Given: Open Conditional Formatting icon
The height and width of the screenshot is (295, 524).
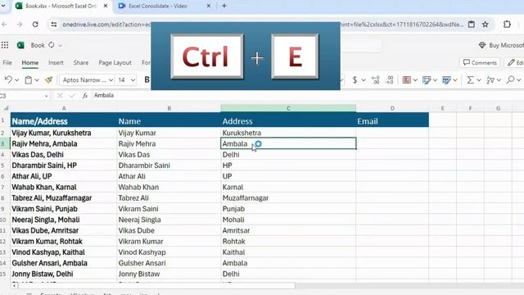Looking at the screenshot, I should [x=407, y=80].
